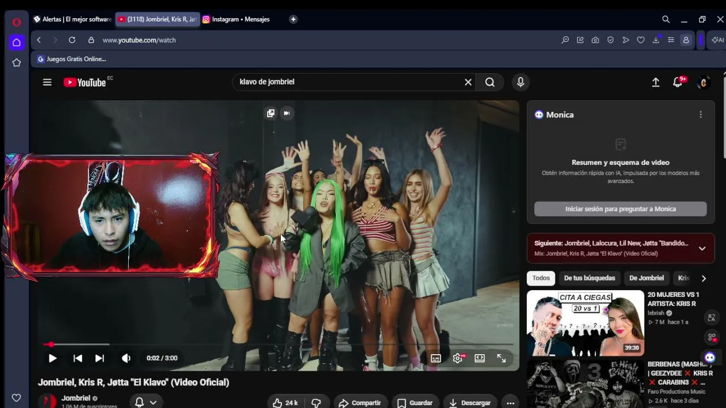Toggle theater mode
726x408 pixels.
480,358
